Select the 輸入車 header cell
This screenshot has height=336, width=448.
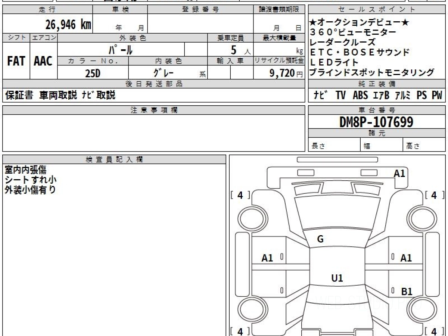coord(230,61)
